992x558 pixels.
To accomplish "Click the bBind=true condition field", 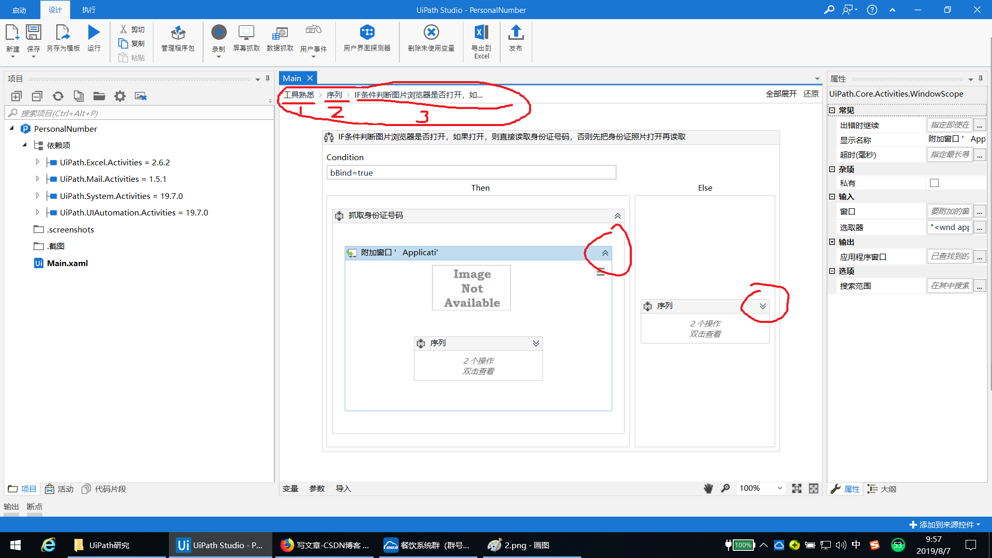I will click(x=471, y=173).
